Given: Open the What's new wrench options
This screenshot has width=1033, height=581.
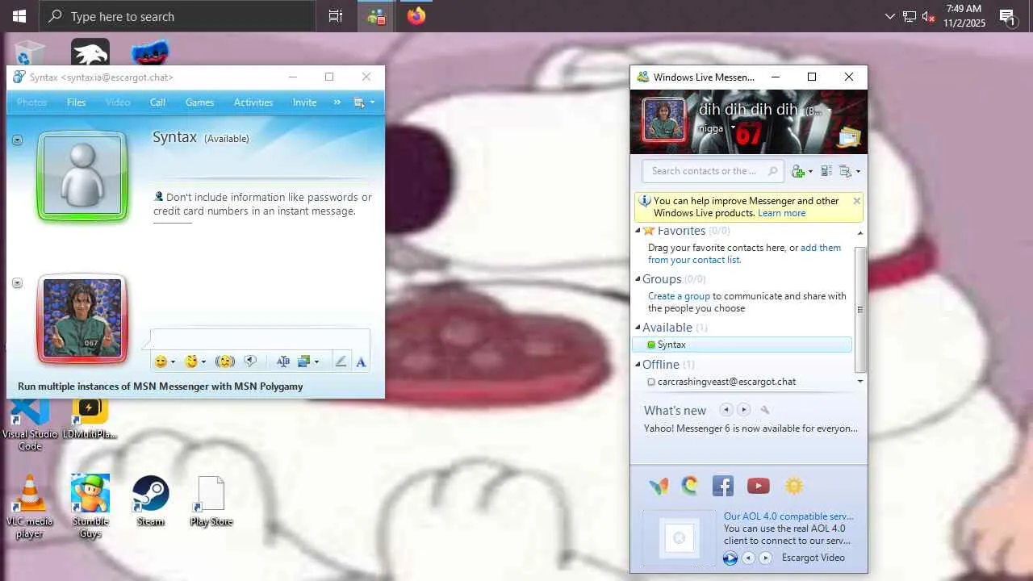Looking at the screenshot, I should 765,410.
